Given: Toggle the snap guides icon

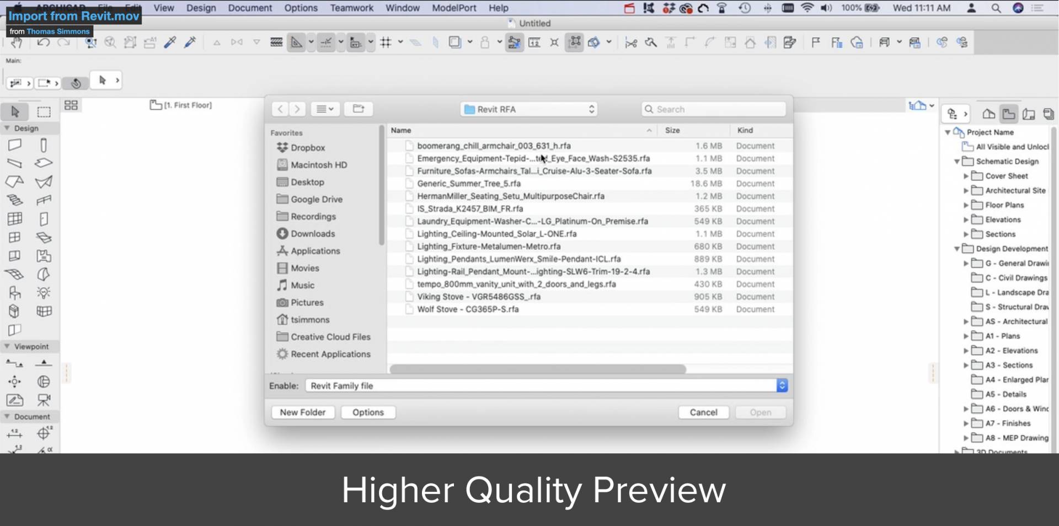Looking at the screenshot, I should tap(326, 42).
